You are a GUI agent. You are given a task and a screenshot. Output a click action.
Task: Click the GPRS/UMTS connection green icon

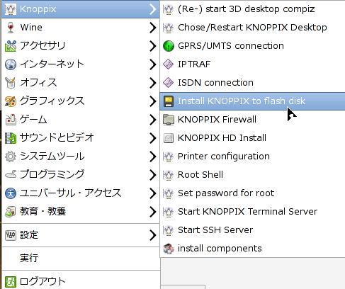coord(169,46)
